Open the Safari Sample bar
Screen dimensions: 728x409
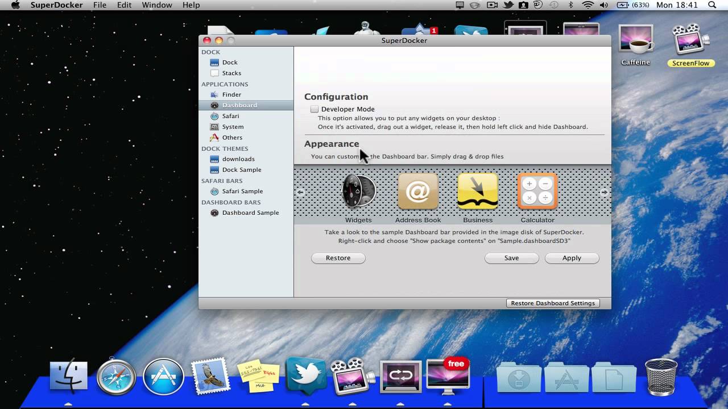click(242, 192)
